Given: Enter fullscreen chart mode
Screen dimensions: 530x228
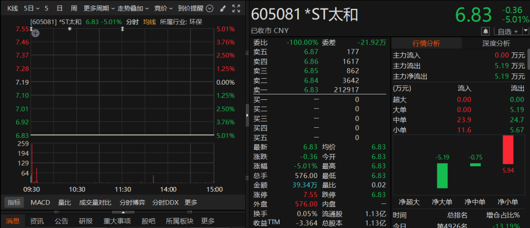Looking at the screenshot, I should (236, 8).
